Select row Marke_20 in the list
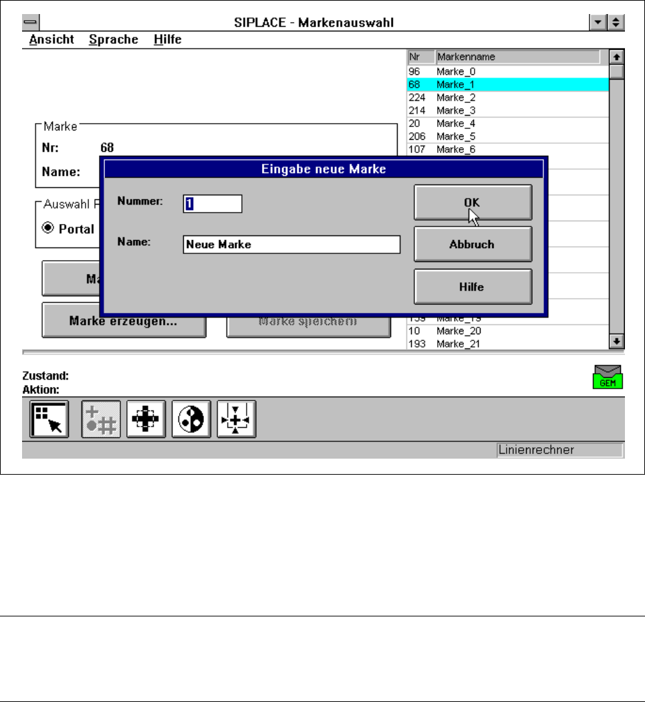This screenshot has width=645, height=702. coord(507,331)
